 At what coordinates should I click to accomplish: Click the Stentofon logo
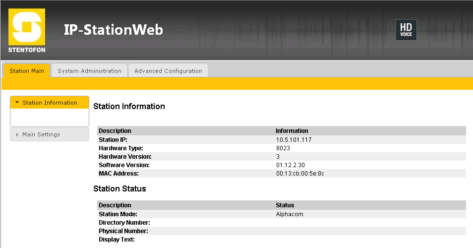(x=27, y=30)
